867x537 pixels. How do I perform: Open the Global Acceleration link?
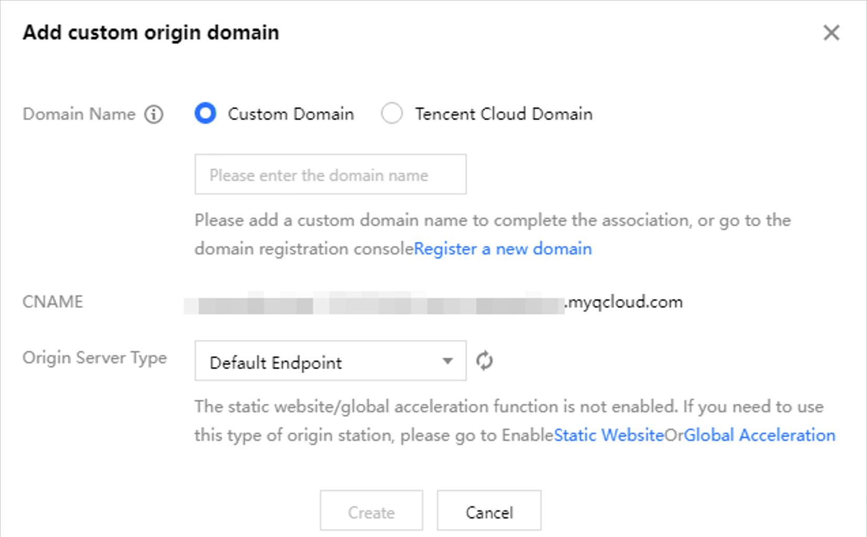click(759, 435)
